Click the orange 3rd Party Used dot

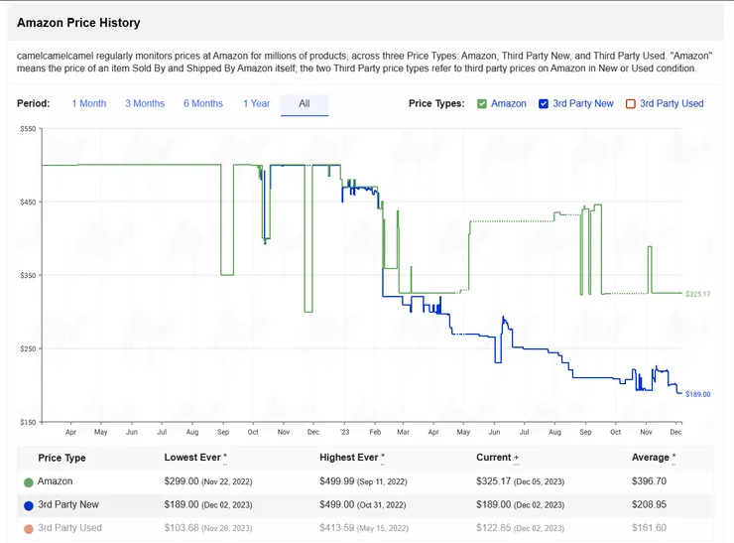29,529
